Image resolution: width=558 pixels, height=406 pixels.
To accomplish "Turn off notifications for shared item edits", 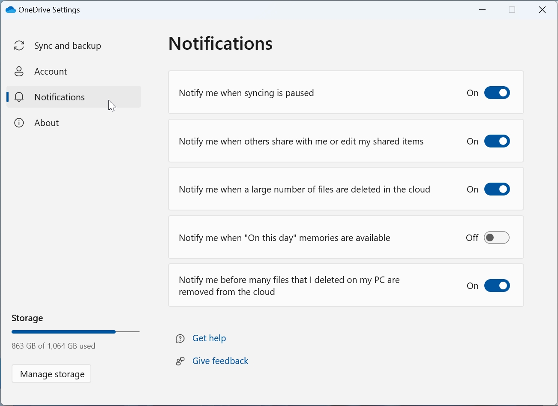I will pos(497,141).
